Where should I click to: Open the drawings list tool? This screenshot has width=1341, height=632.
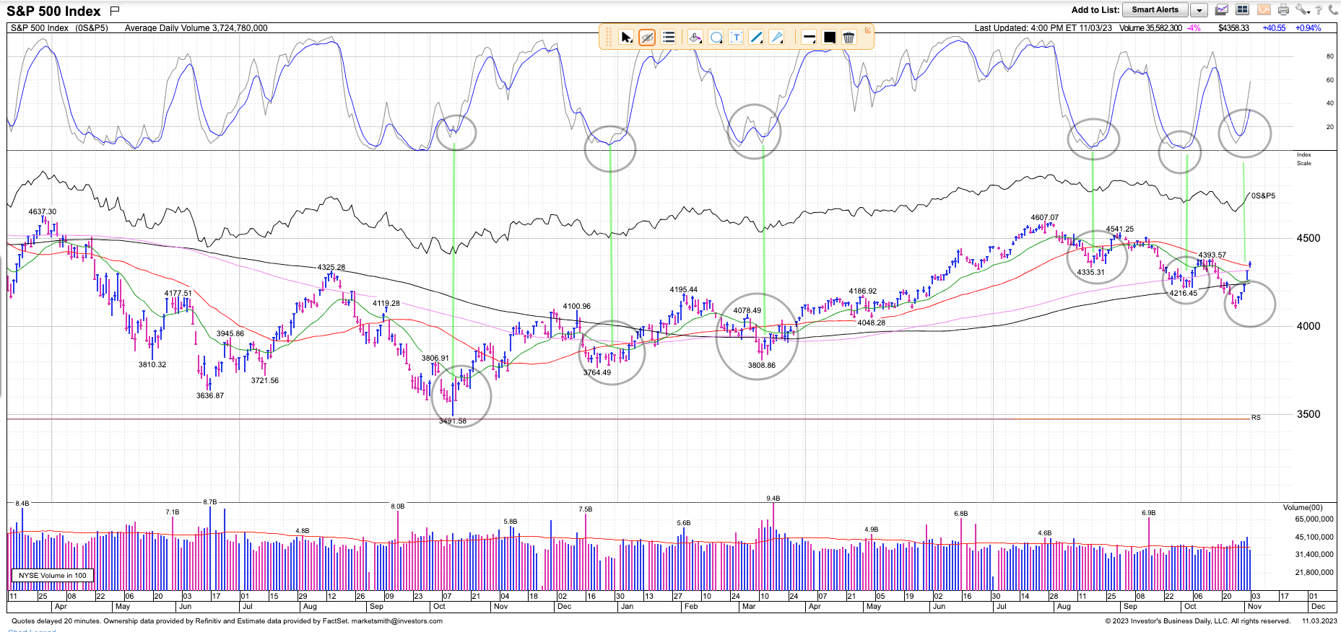669,37
